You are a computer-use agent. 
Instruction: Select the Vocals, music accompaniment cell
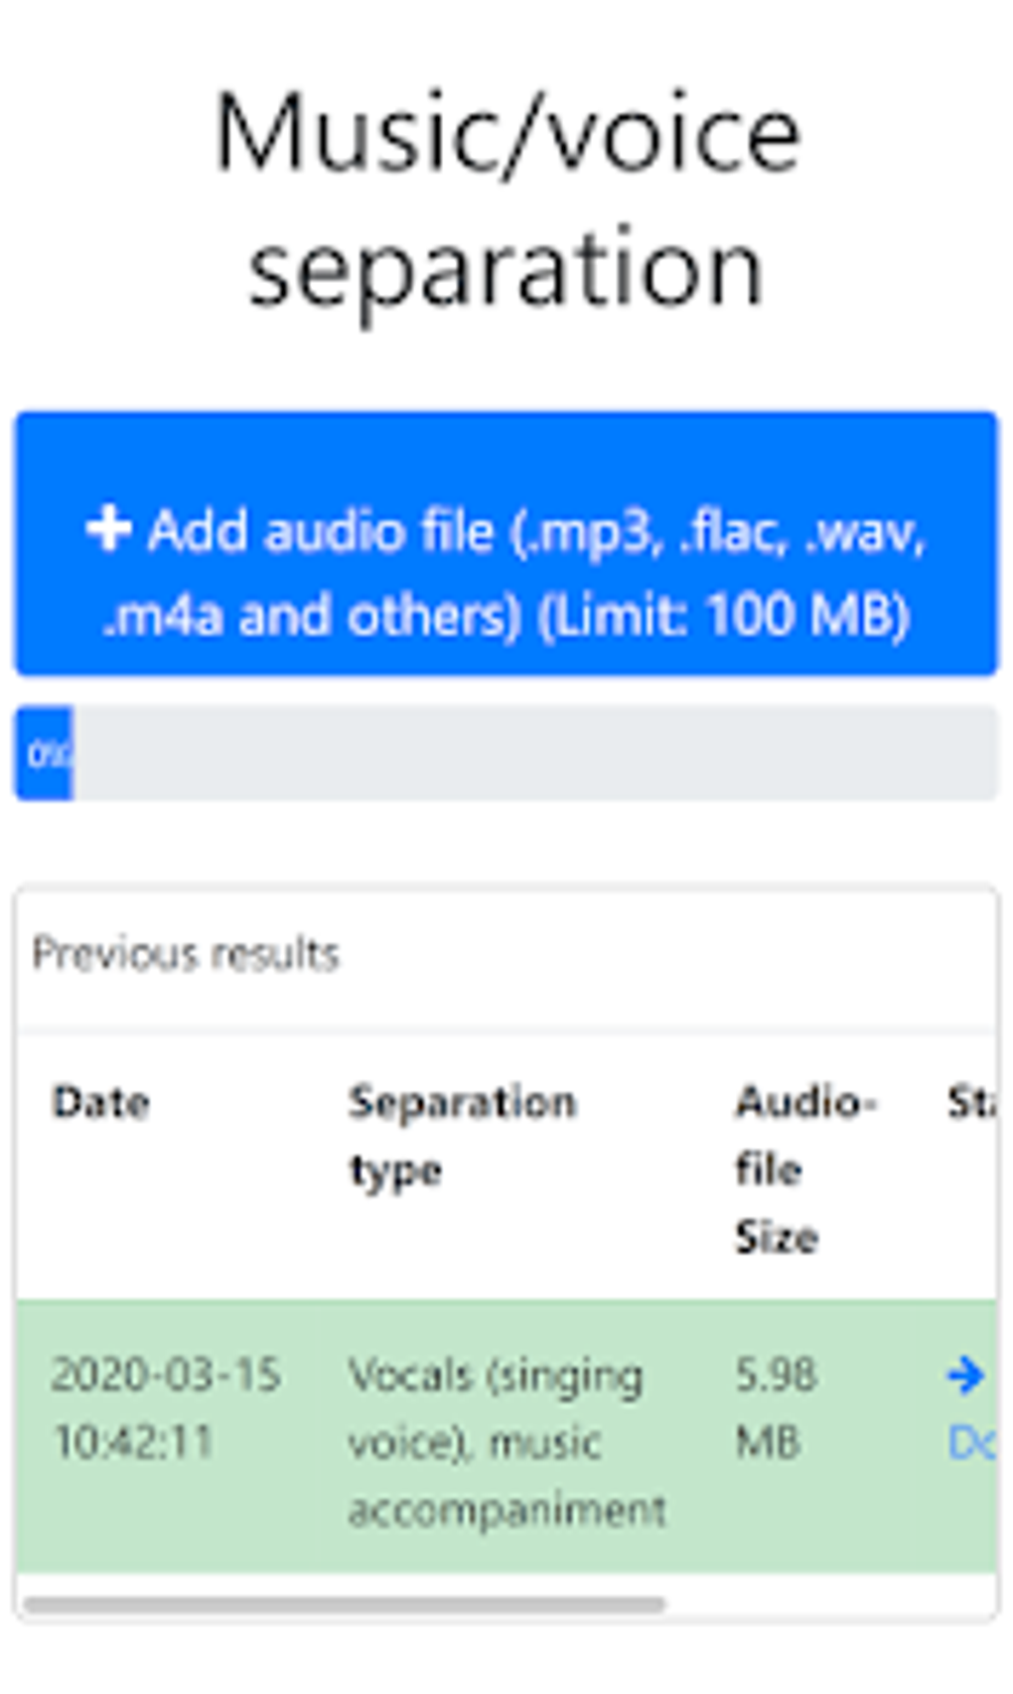(506, 1442)
